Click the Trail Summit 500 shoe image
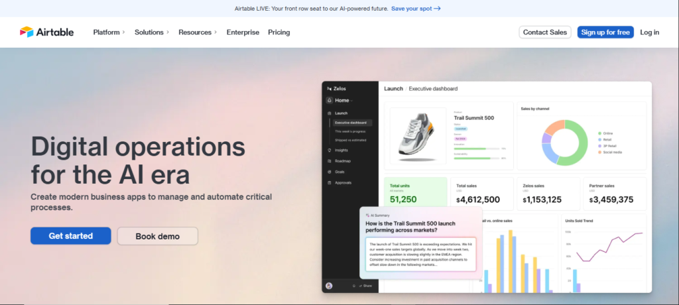Image resolution: width=679 pixels, height=305 pixels. 418,136
